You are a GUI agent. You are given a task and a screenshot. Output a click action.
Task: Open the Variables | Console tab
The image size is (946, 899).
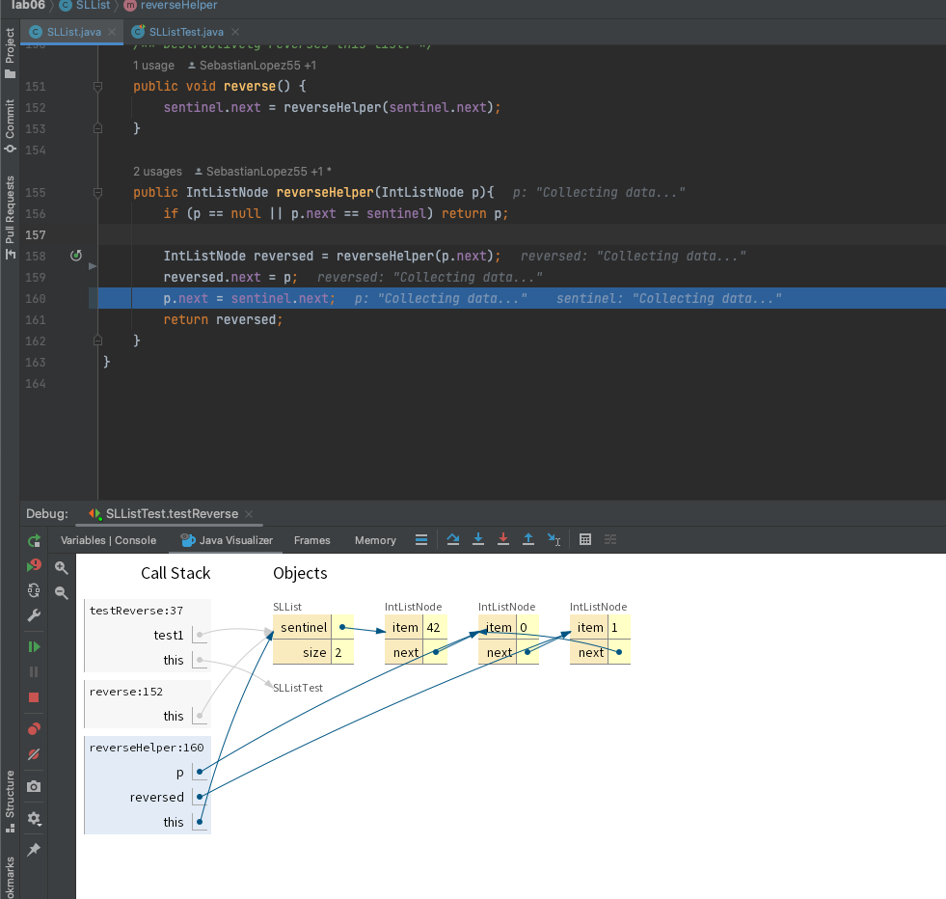coord(108,540)
